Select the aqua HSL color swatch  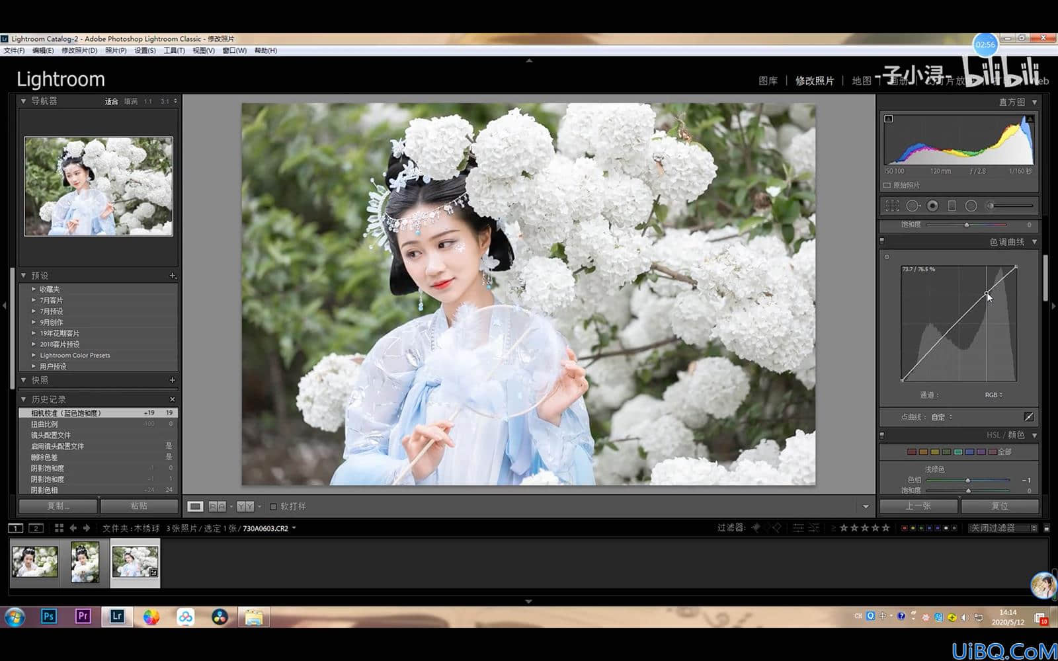[958, 452]
